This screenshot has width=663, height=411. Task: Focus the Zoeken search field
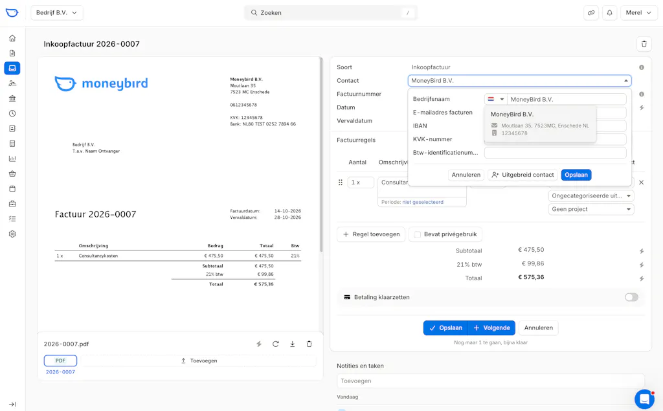[x=331, y=13]
